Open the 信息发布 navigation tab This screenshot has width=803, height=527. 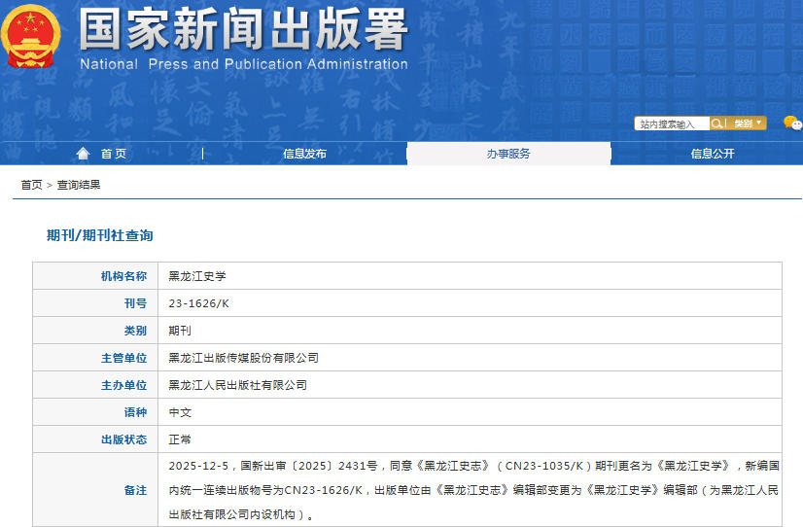pyautogui.click(x=304, y=154)
